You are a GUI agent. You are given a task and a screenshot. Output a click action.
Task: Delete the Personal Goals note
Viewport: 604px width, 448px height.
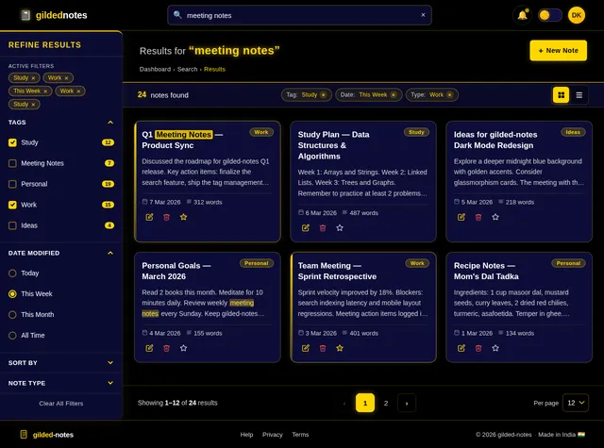[x=166, y=348]
